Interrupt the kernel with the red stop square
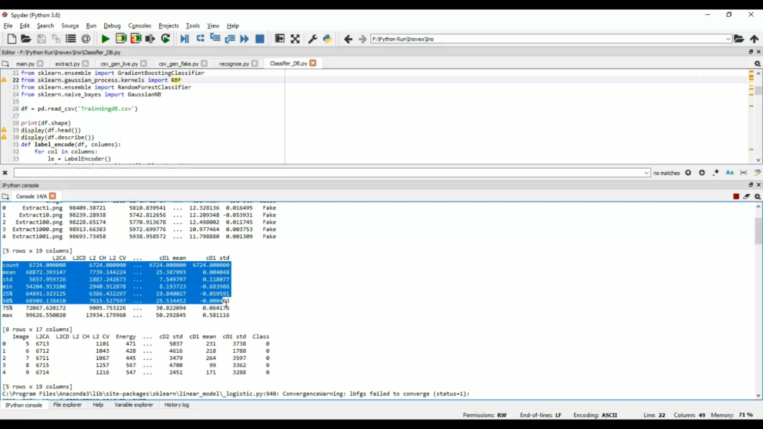 736,196
